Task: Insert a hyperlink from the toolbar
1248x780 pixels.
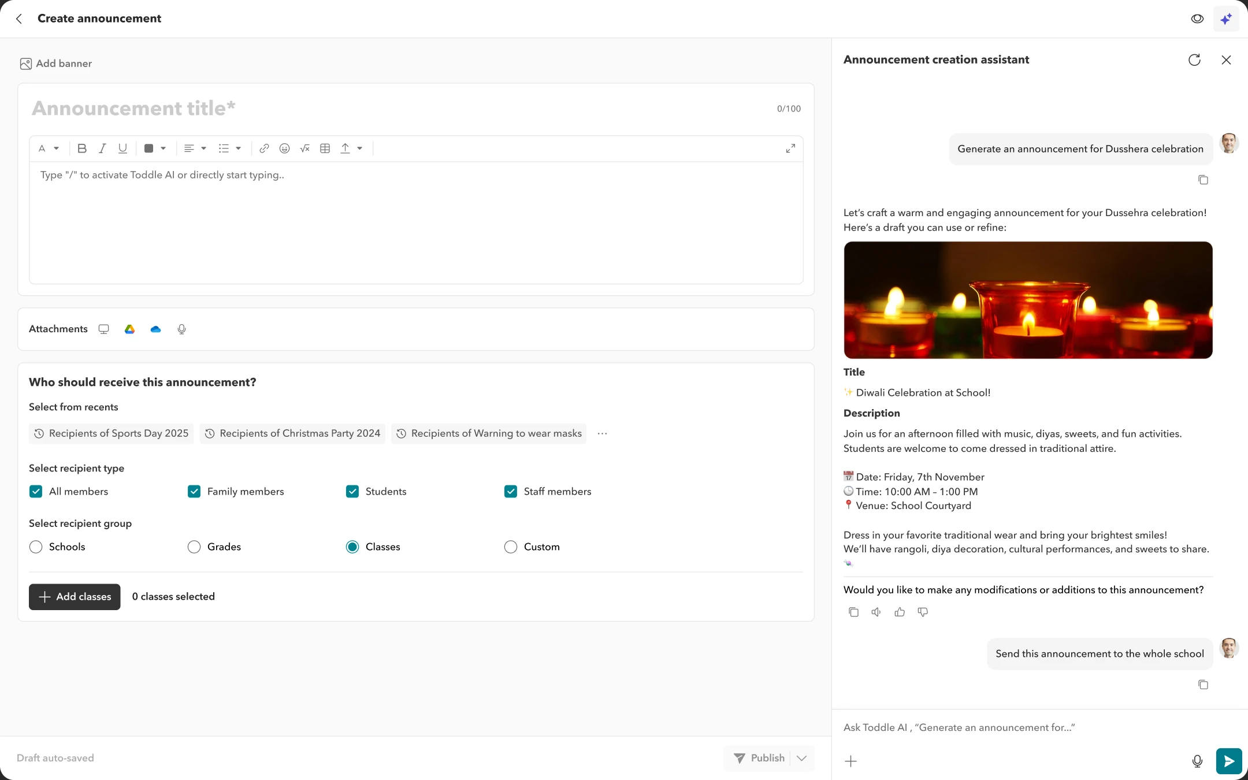Action: click(x=264, y=148)
